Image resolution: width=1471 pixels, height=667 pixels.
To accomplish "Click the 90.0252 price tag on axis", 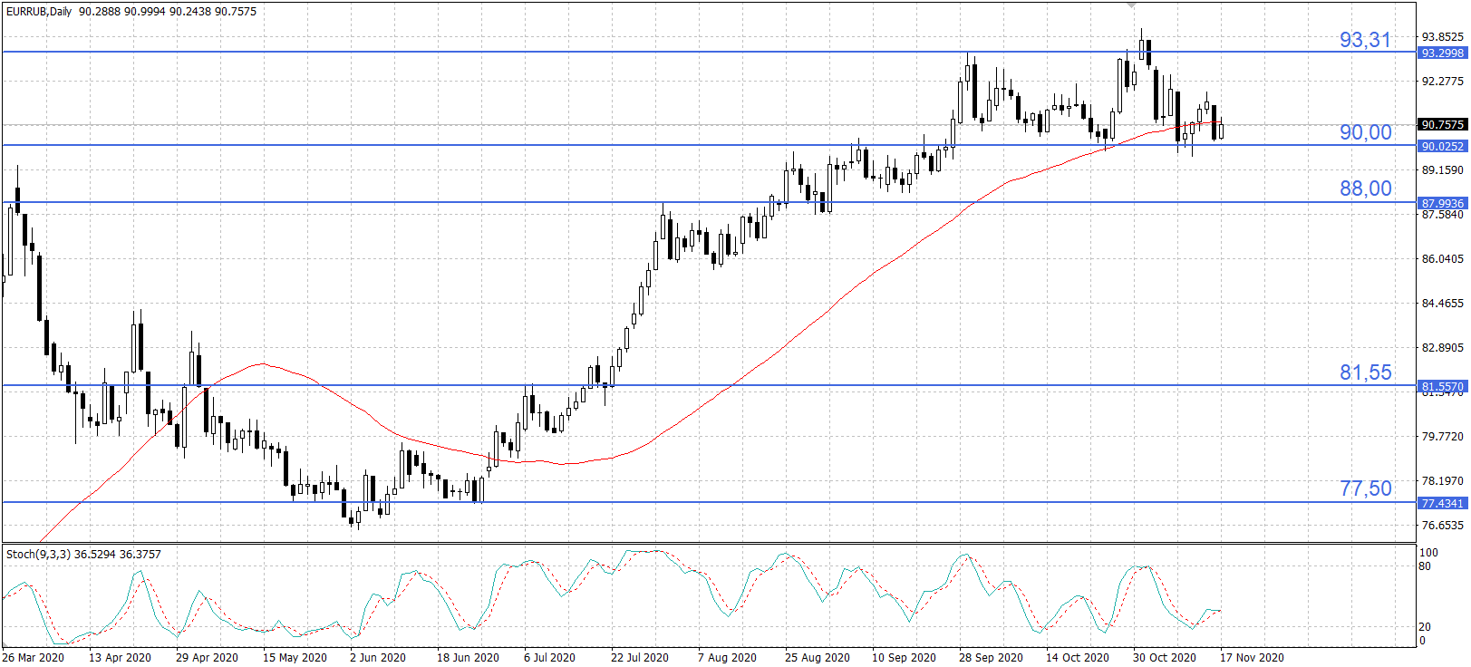I will [1442, 146].
